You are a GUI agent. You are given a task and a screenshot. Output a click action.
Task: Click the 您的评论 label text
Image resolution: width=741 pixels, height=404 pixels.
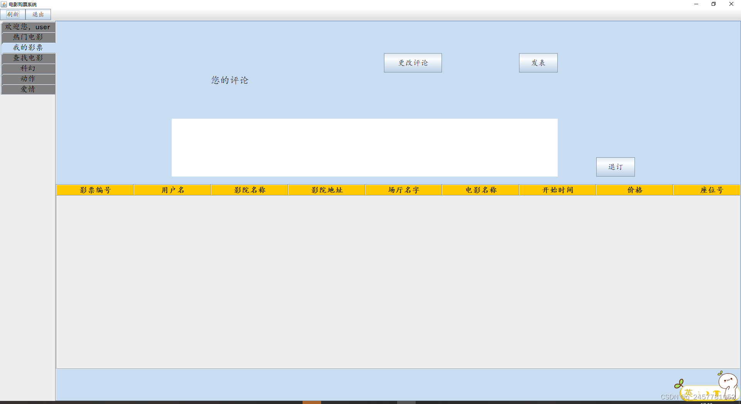(230, 80)
